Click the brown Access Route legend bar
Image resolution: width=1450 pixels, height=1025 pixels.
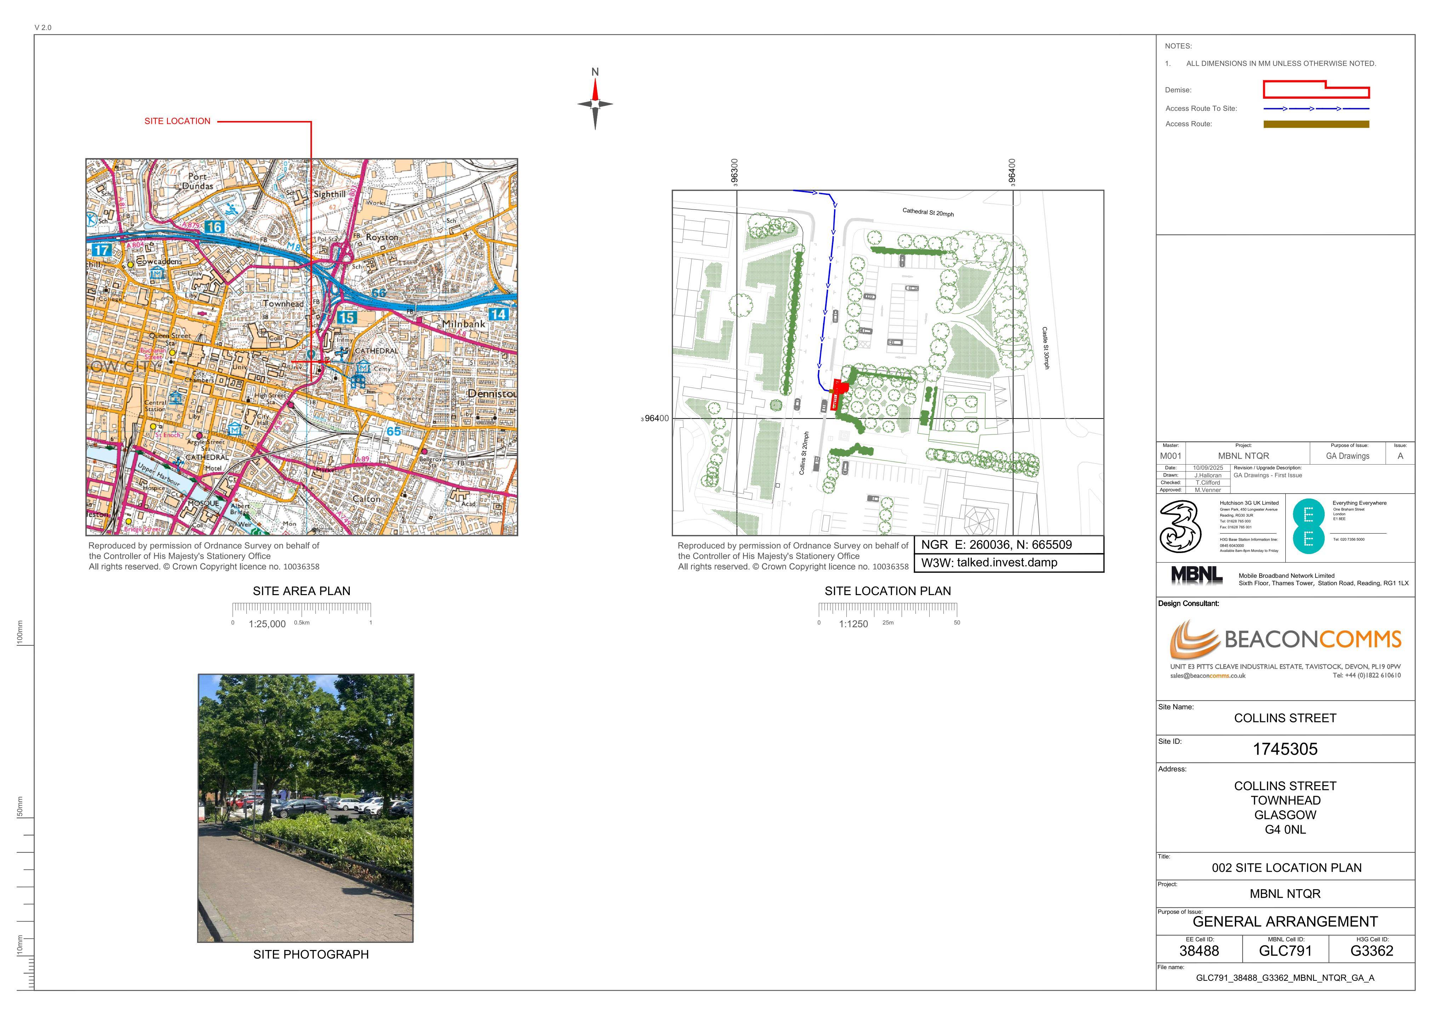[x=1316, y=124]
